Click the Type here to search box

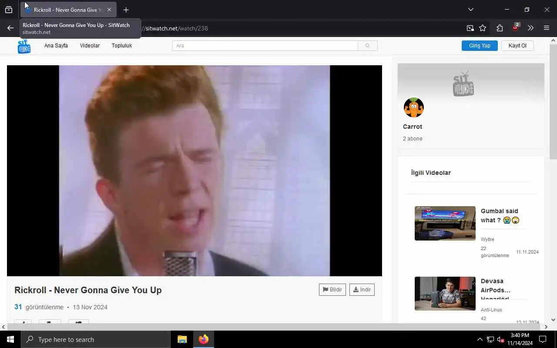click(x=96, y=339)
